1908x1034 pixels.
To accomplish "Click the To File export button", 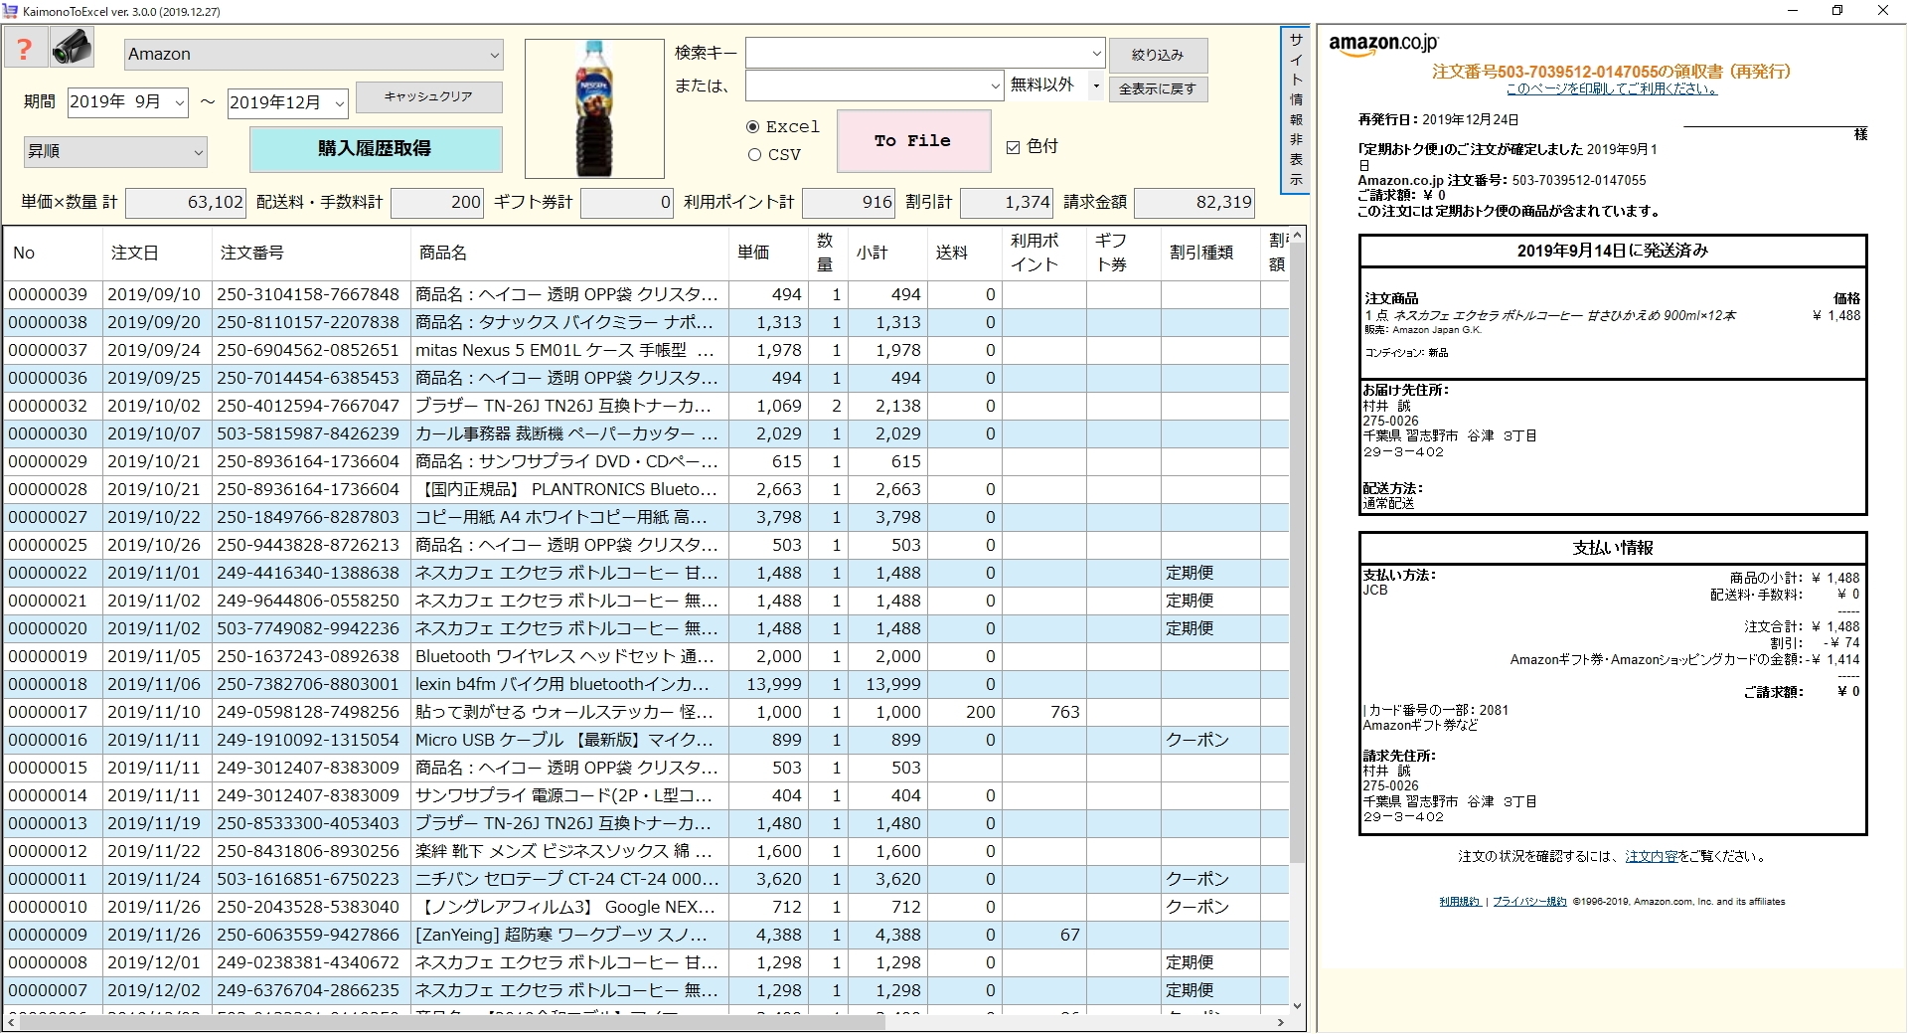I will [x=912, y=140].
